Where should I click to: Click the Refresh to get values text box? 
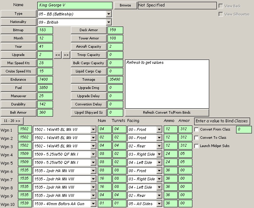pyautogui.click(x=167, y=84)
